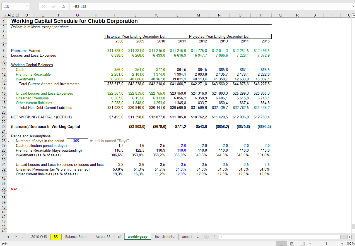The width and height of the screenshot is (355, 246).
Task: Click the Working Capital Balances heading
Action: tap(32, 65)
